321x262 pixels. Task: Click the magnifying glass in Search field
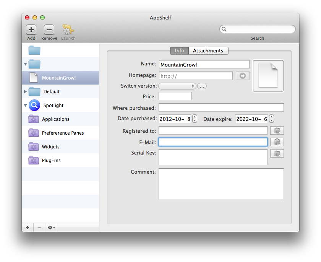point(224,29)
